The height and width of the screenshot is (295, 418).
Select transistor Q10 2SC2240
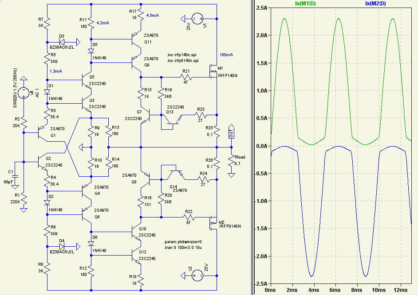tap(137, 232)
